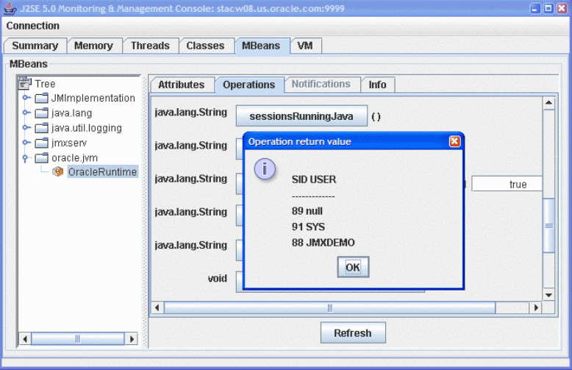Expand the java.lang tree node
This screenshot has width=572, height=370.
26,113
